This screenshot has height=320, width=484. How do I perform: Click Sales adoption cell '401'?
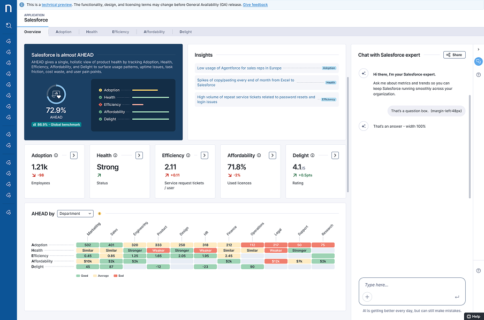click(x=111, y=245)
